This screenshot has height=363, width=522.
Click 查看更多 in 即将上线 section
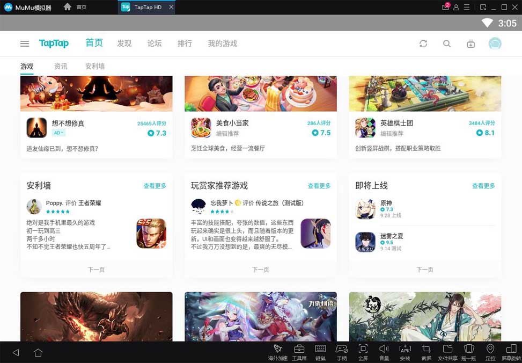(x=483, y=186)
